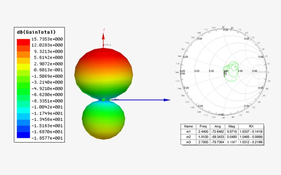
Task: Click the Freq column header
Action: pos(203,126)
